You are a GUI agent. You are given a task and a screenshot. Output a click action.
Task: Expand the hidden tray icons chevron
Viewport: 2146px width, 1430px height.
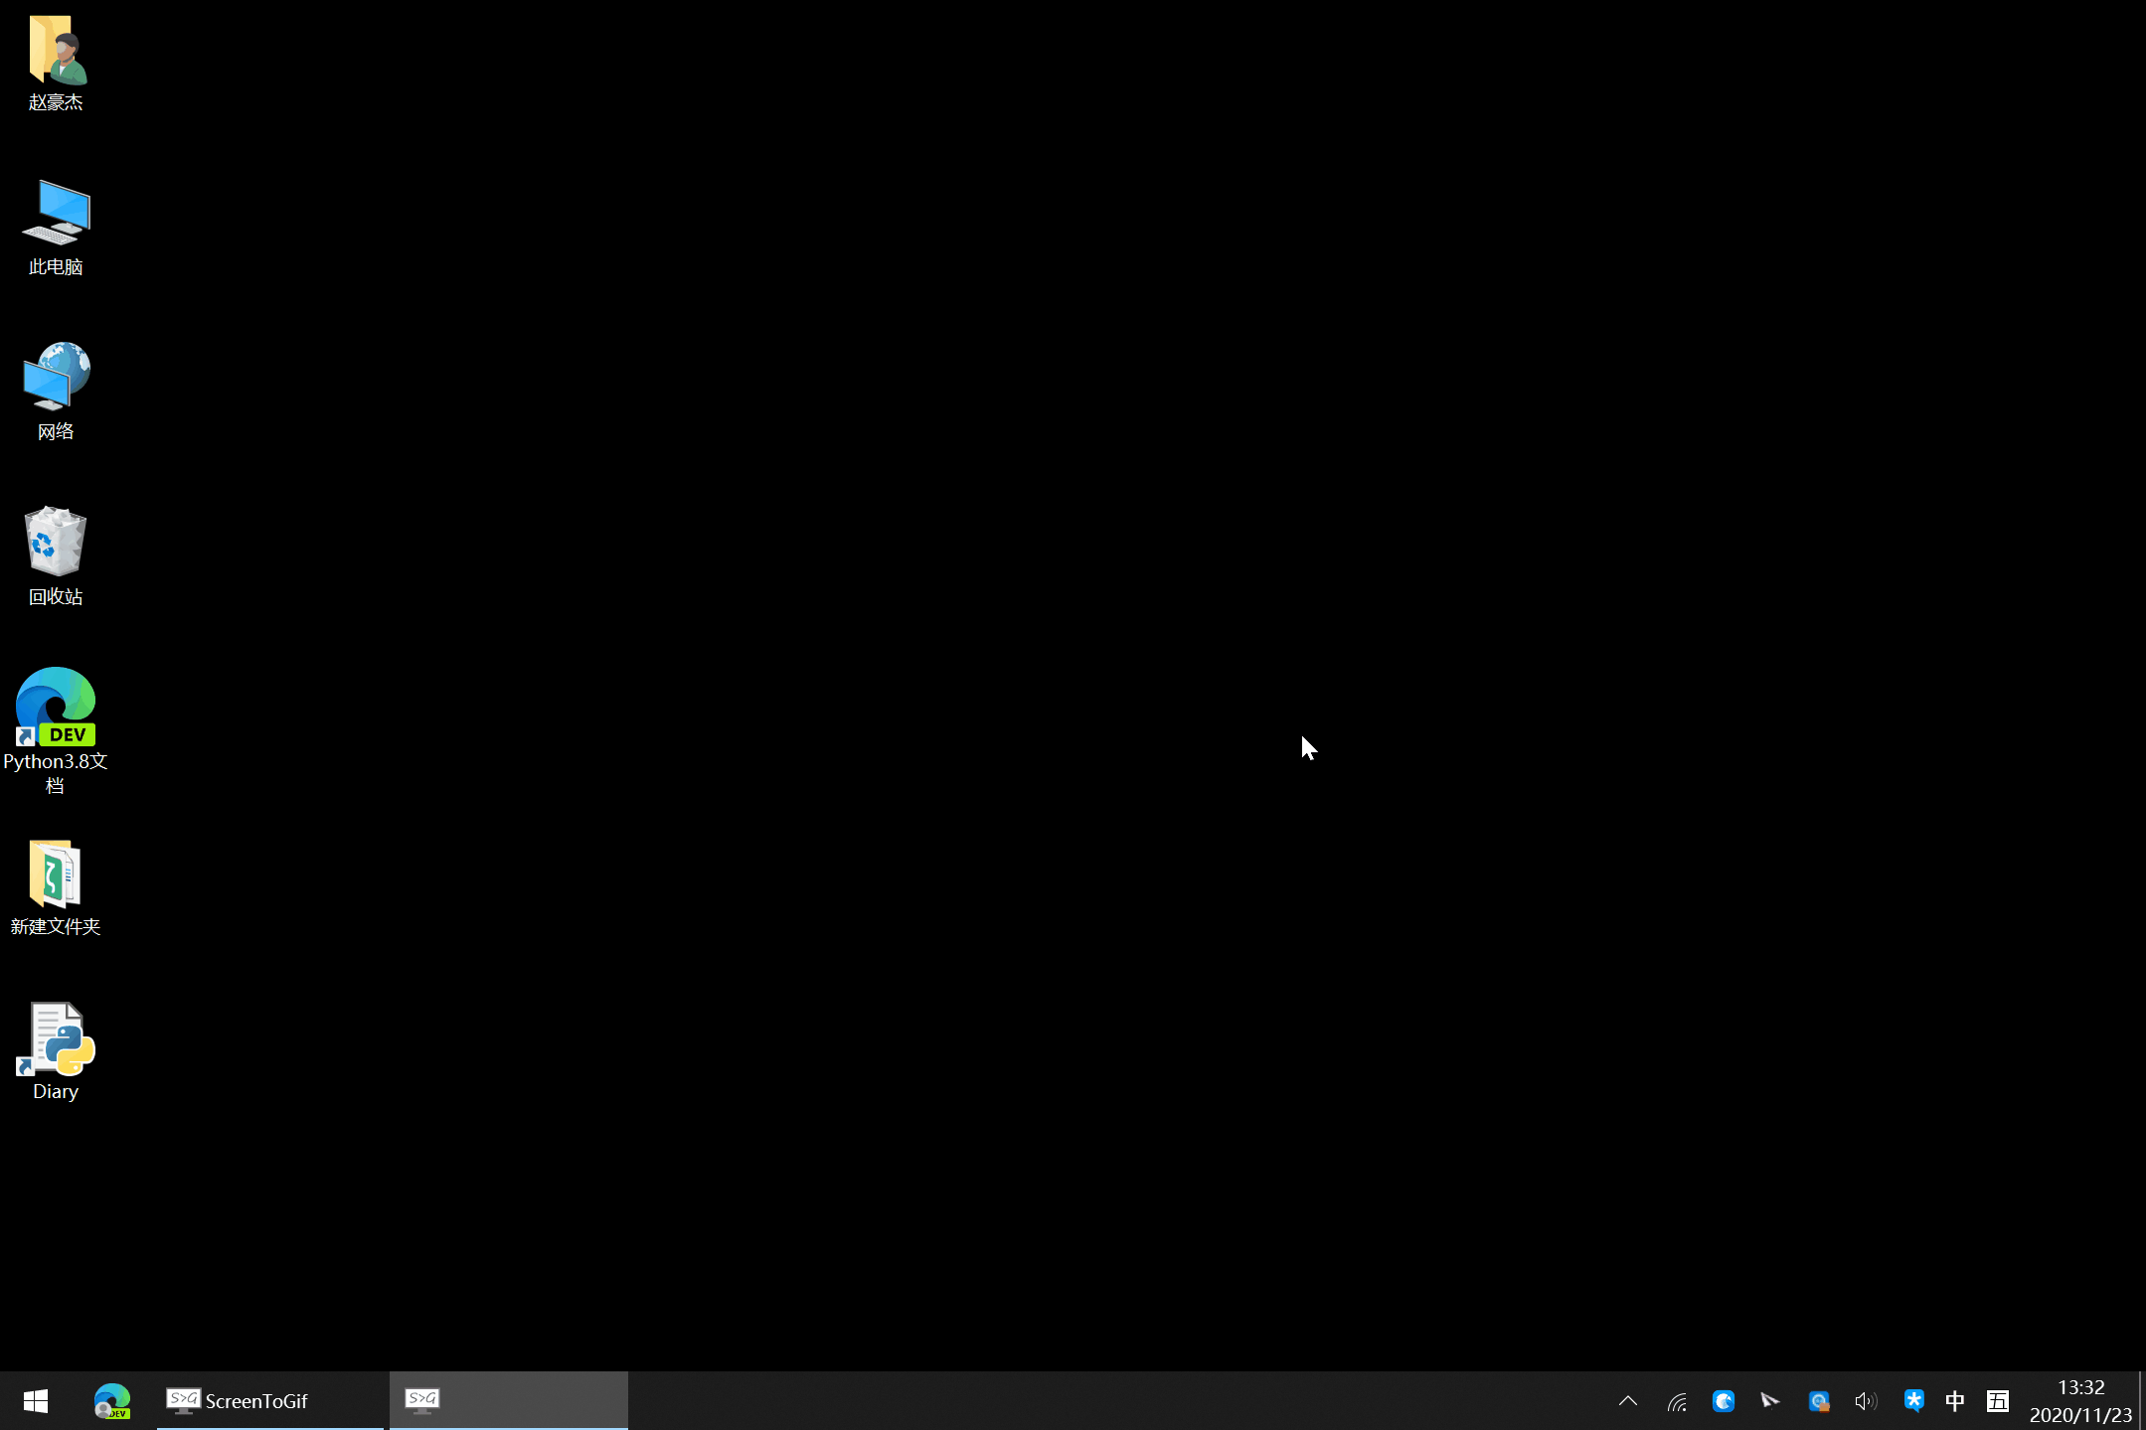point(1628,1401)
